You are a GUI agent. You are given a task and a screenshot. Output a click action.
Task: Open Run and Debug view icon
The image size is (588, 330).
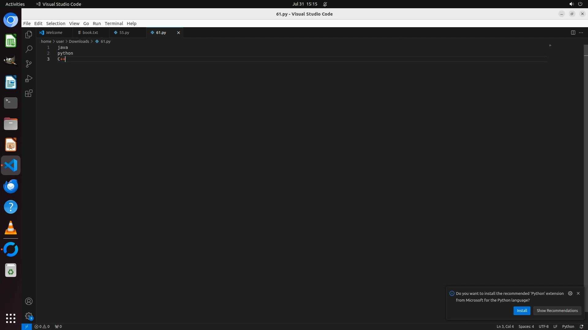28,79
